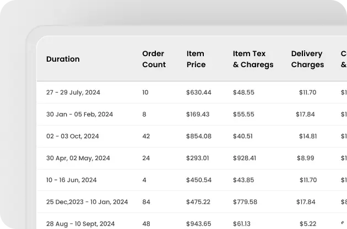Click the Item Tex & Charegs header
The width and height of the screenshot is (347, 229).
click(253, 59)
